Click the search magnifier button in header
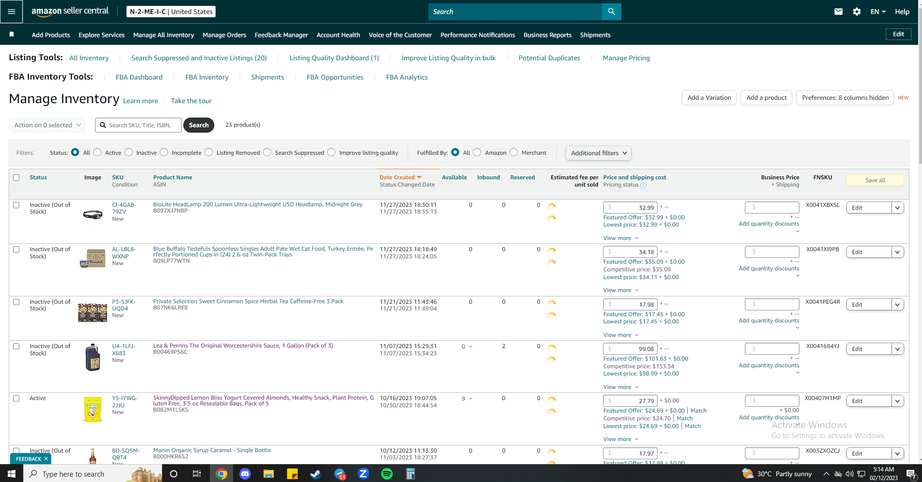Screen dimensions: 922x482 [x=611, y=12]
